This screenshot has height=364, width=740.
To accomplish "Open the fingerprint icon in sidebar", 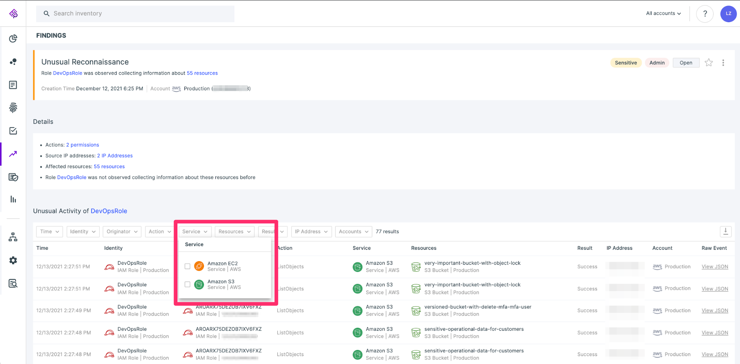I will point(13,108).
